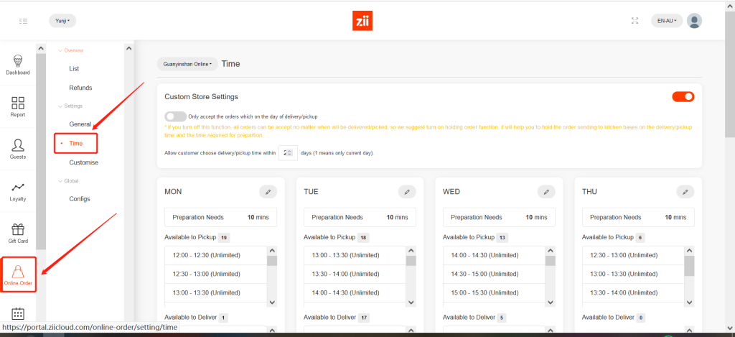Click the delivery/pickup days input field
The width and height of the screenshot is (735, 337).
point(287,152)
